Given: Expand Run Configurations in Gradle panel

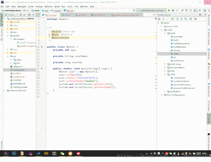Looking at the screenshot, I should pyautogui.click(x=162, y=95).
